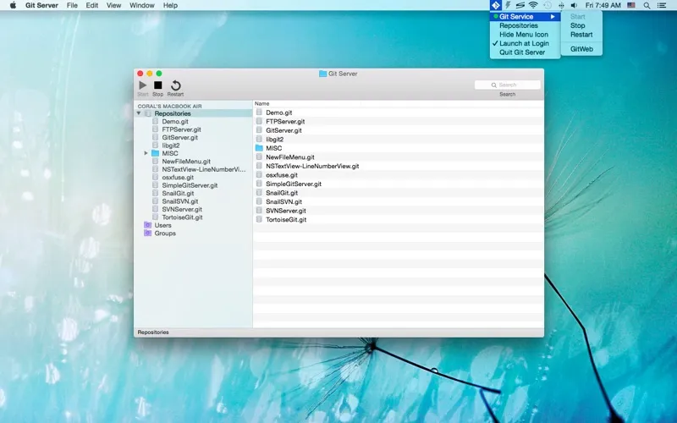Select SVNServer.git in the sidebar
677x423 pixels.
pyautogui.click(x=182, y=209)
